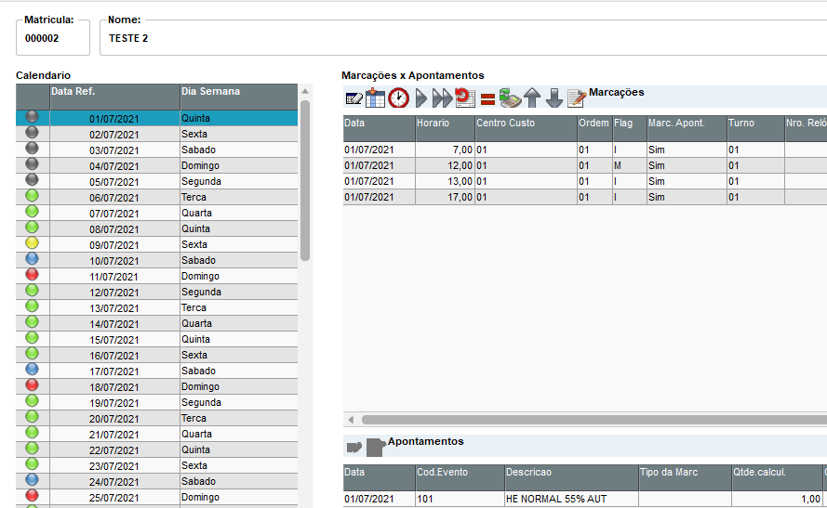This screenshot has height=508, width=827.
Task: Click the Sexta cell for 23/07/2021
Action: click(x=239, y=466)
